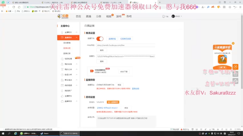Open 我的推广 sidebar item
The width and height of the screenshot is (243, 136).
tap(68, 91)
